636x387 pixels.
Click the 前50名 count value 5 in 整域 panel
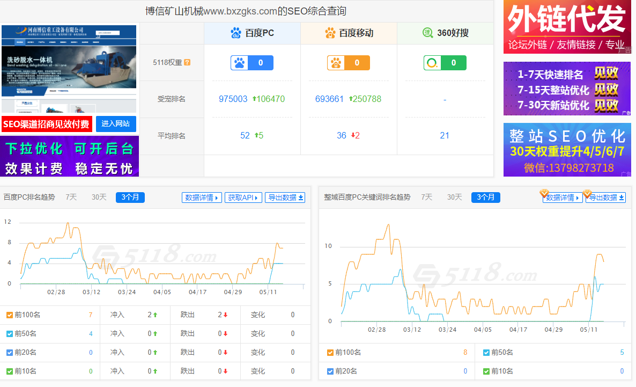click(x=622, y=353)
